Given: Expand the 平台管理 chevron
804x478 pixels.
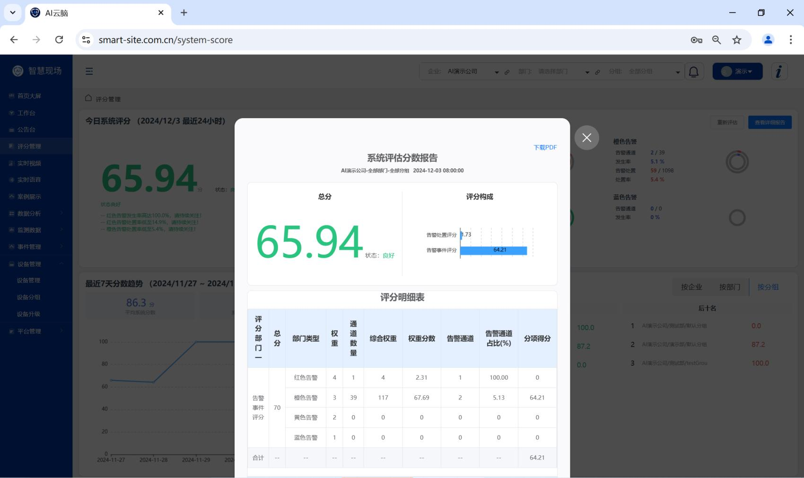Looking at the screenshot, I should [61, 331].
